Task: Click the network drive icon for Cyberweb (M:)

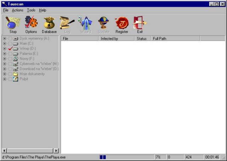Action: tap(16, 64)
